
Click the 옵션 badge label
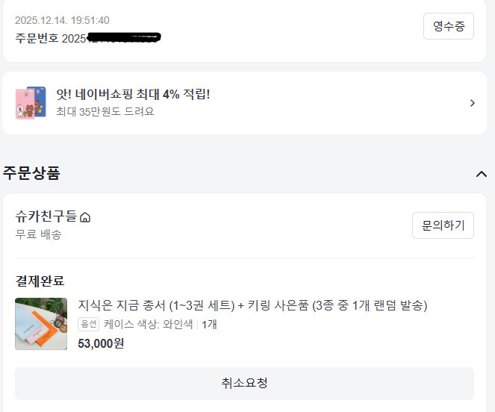tap(88, 325)
